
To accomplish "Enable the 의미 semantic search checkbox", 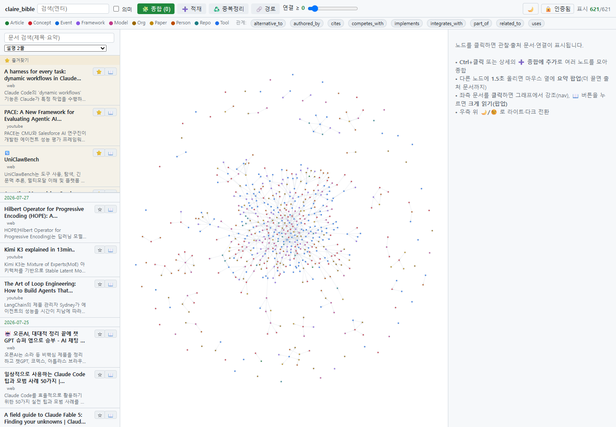I will pyautogui.click(x=116, y=9).
